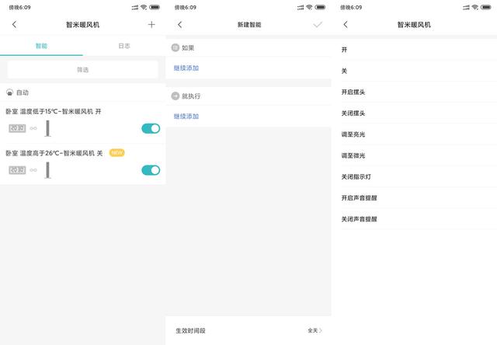Tap back arrow on 新建智能 screen
497x345 pixels.
click(x=179, y=24)
